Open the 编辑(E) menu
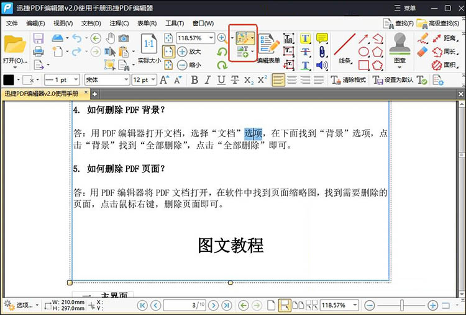 (x=35, y=23)
